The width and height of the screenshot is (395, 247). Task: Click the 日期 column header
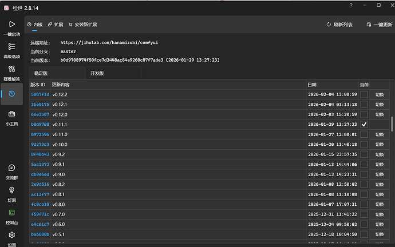(x=333, y=85)
